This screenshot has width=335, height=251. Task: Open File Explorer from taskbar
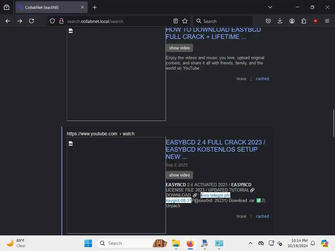pyautogui.click(x=176, y=243)
